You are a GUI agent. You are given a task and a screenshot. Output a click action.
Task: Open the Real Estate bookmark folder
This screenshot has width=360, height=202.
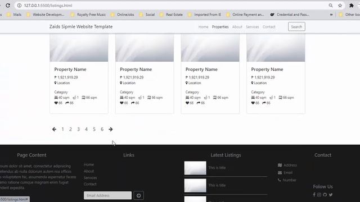pos(171,15)
